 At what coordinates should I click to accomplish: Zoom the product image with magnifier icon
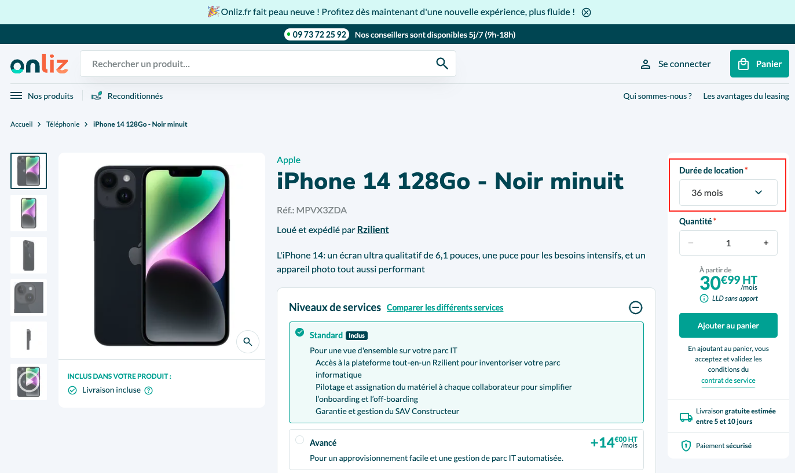(x=248, y=342)
